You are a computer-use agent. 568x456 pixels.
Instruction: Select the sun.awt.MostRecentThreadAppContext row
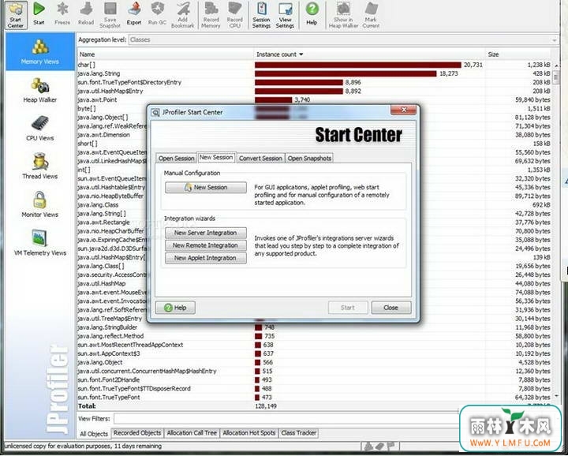pos(314,345)
